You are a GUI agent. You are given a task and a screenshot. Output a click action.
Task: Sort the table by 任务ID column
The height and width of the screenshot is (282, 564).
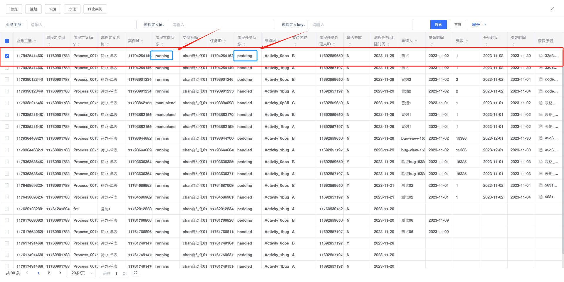point(225,41)
